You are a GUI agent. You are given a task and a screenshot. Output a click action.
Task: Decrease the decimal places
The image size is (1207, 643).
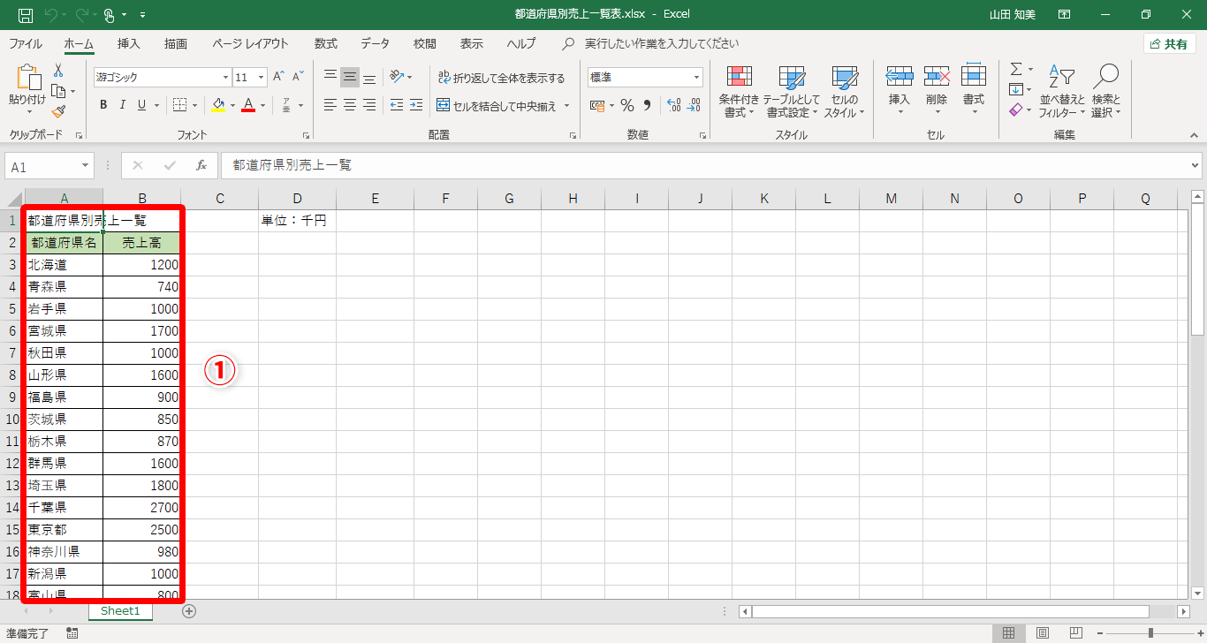click(x=694, y=105)
